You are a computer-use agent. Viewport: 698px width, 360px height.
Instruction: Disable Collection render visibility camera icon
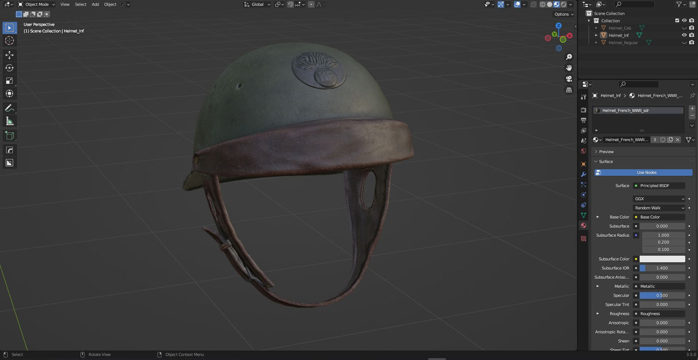point(692,20)
